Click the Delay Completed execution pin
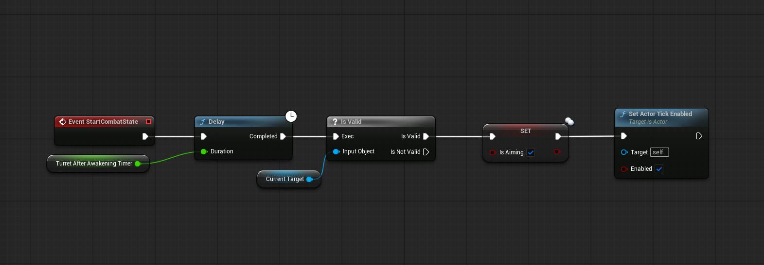The width and height of the screenshot is (764, 265). pyautogui.click(x=283, y=136)
